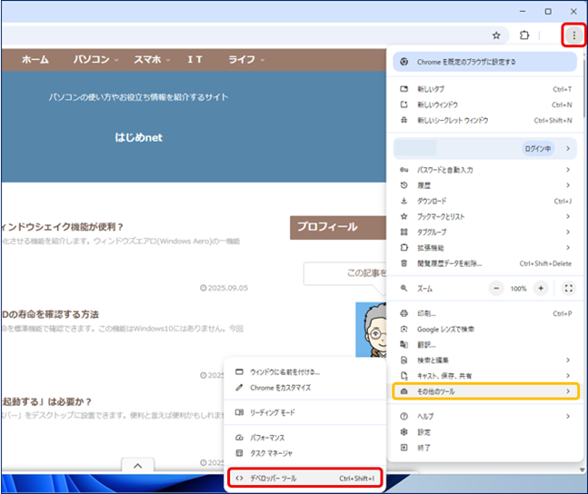Open the 起動する」は必要か article link
The image size is (588, 494).
click(x=47, y=401)
